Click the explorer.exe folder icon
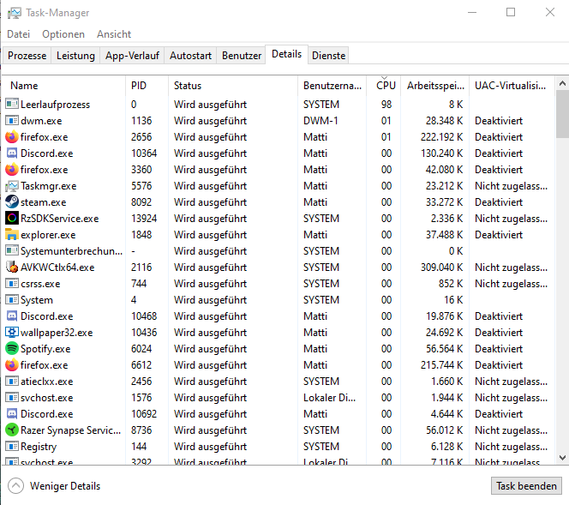The image size is (569, 505). pos(12,235)
